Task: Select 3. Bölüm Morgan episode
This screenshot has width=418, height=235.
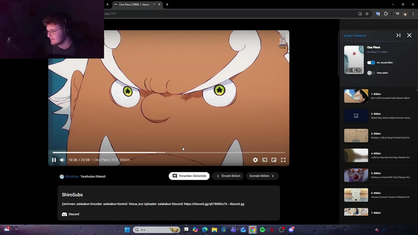Action: [x=378, y=135]
